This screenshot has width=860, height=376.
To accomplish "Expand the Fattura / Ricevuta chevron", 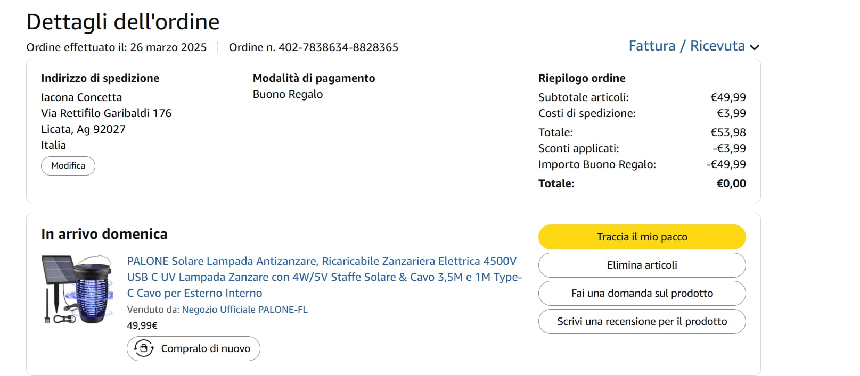I will click(x=754, y=47).
